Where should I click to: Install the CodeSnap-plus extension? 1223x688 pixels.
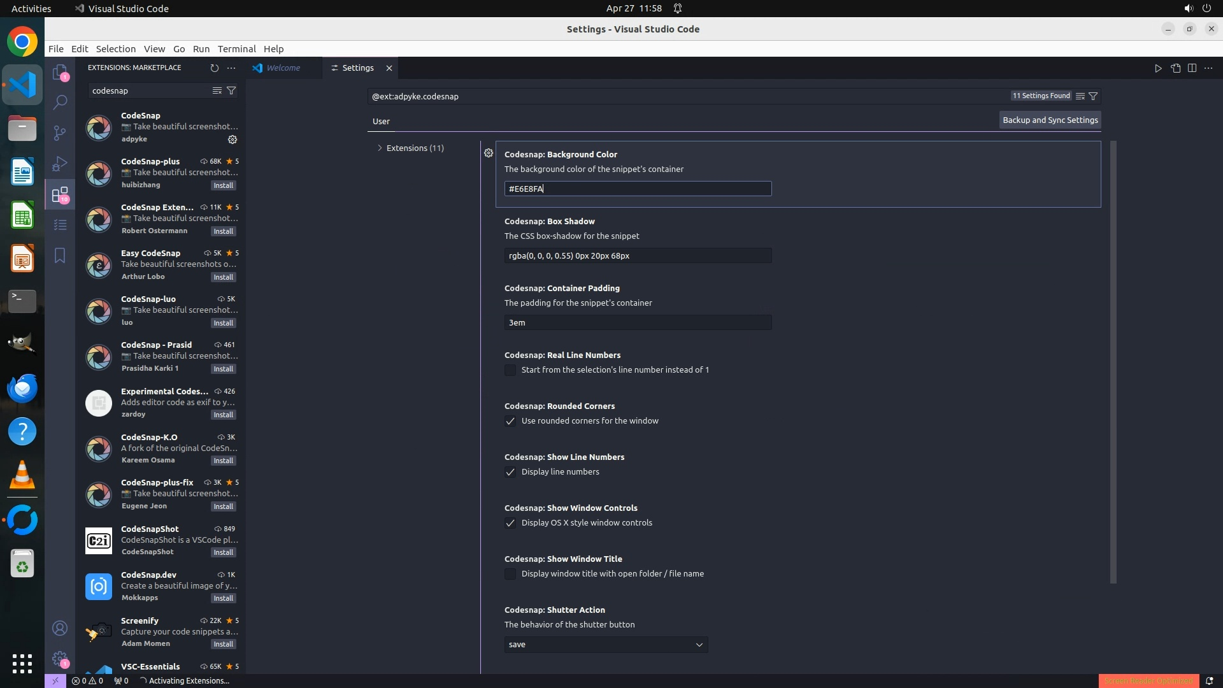point(224,185)
